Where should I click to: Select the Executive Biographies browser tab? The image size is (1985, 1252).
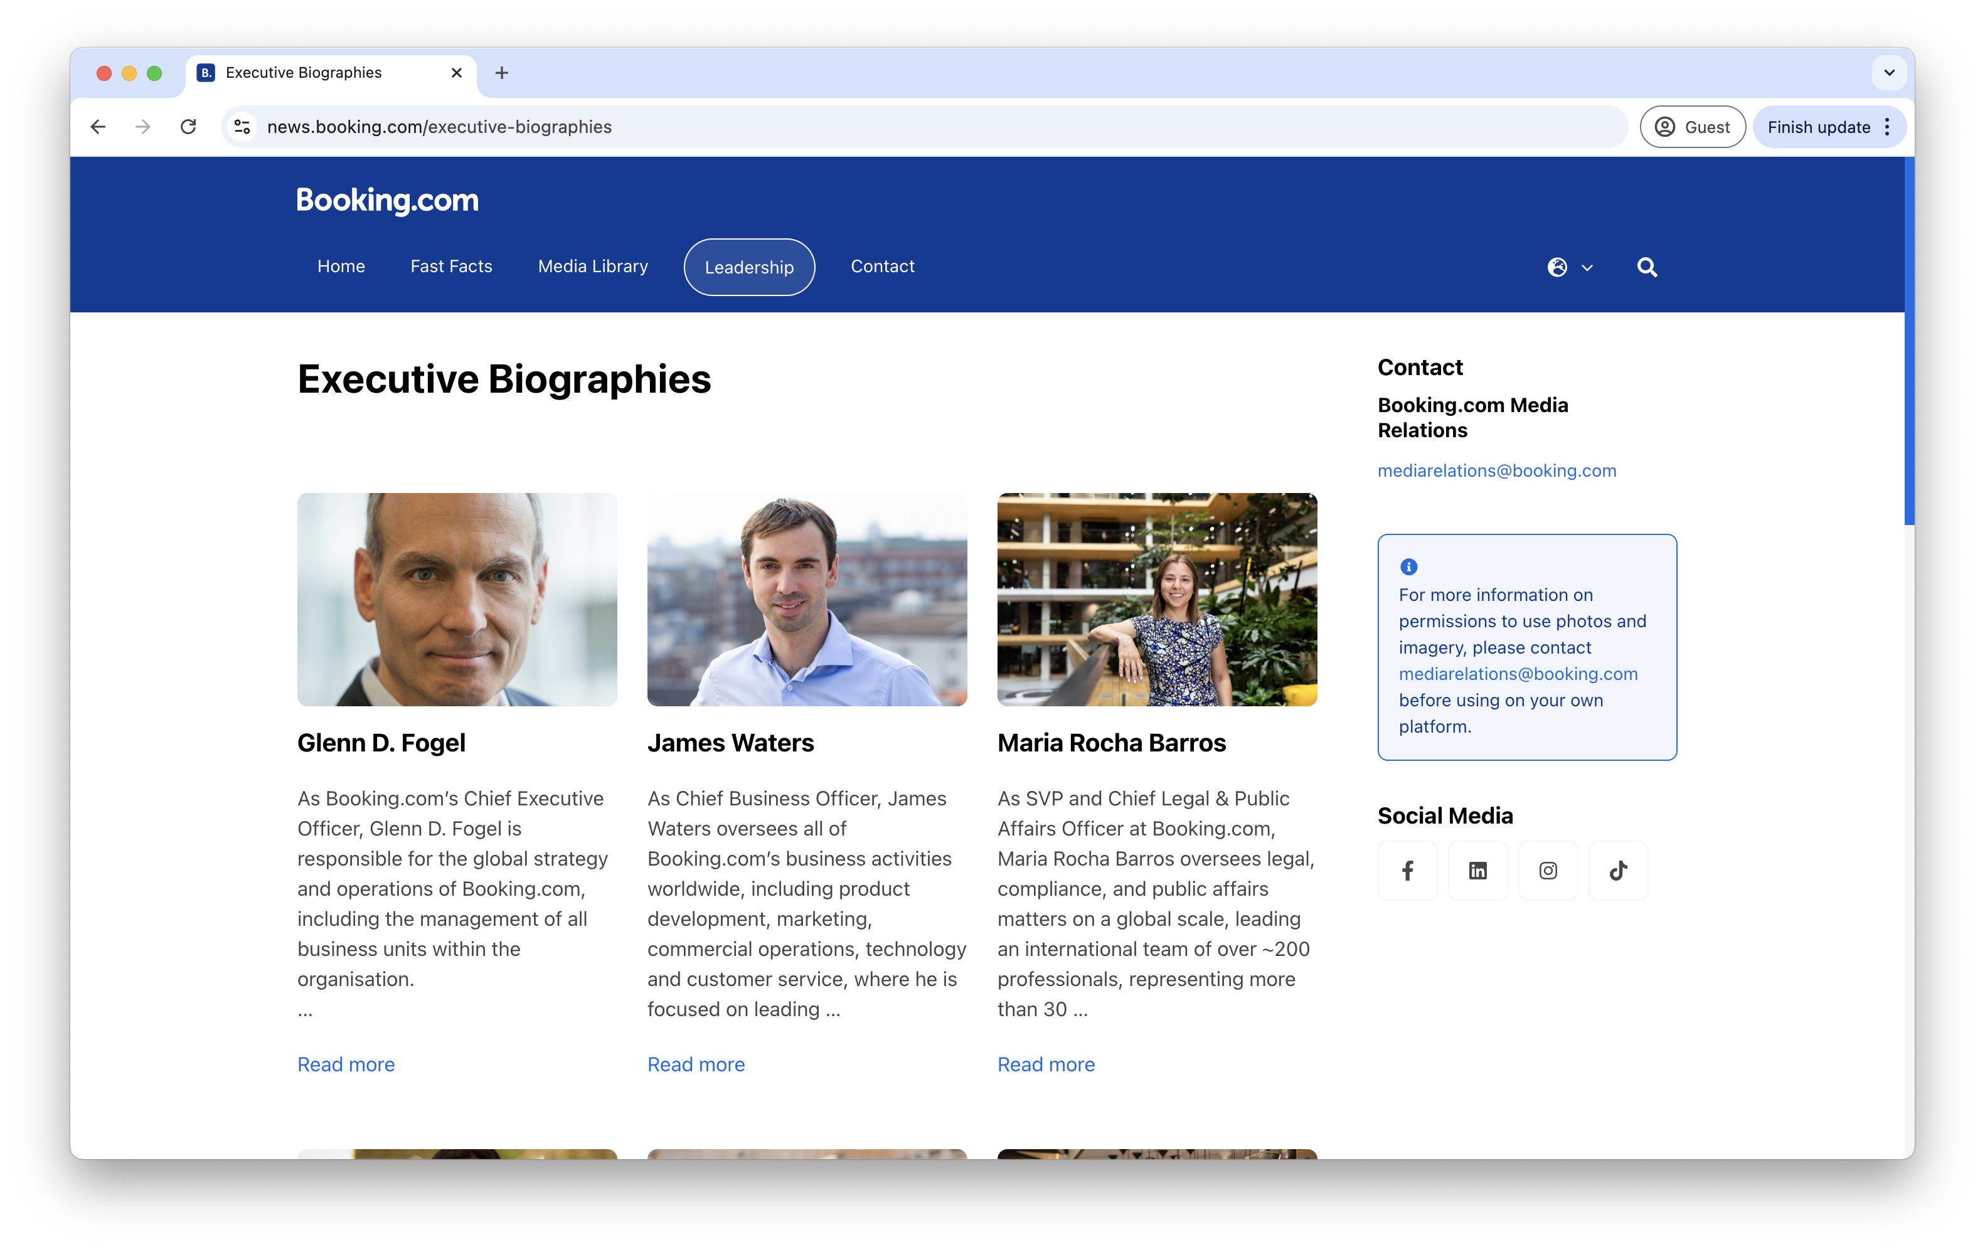coord(330,73)
